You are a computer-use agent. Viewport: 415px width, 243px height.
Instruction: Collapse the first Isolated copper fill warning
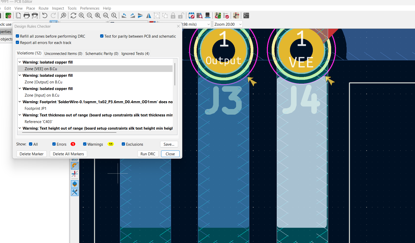click(20, 62)
